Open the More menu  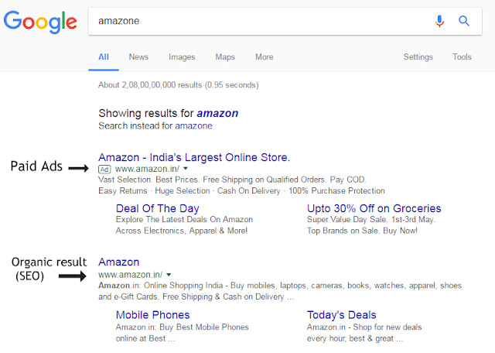265,57
